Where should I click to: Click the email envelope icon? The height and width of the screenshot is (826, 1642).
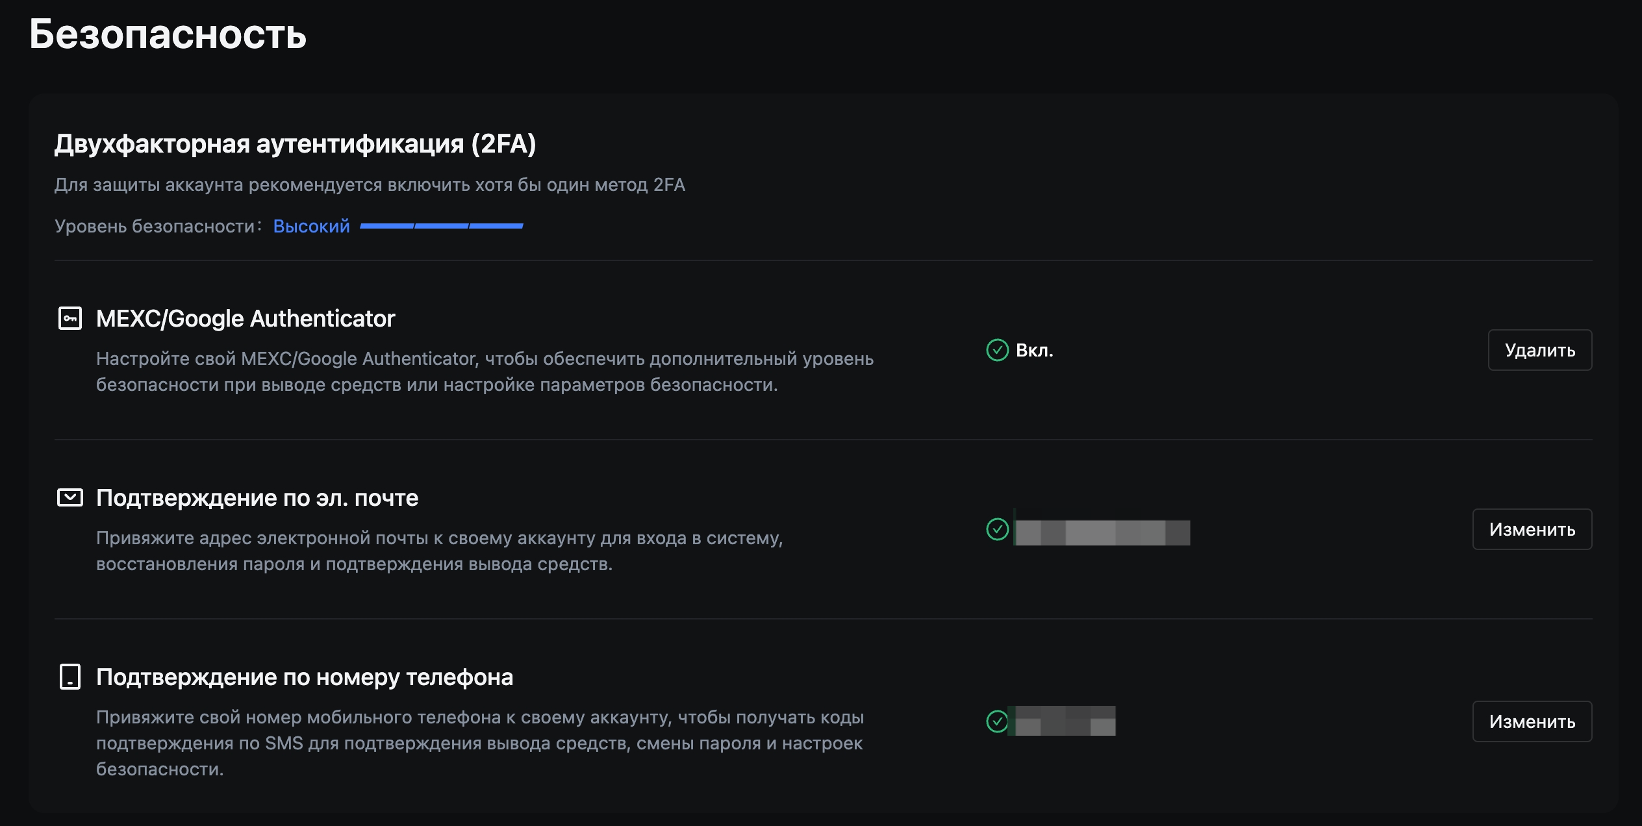(70, 497)
